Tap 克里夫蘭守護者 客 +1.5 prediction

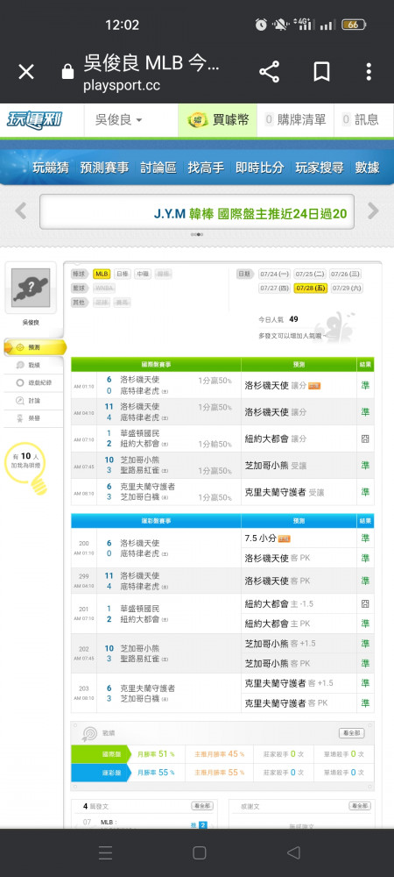(289, 683)
